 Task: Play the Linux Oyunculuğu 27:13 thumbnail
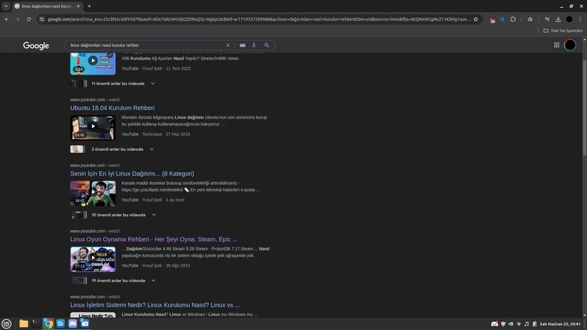coord(92,260)
